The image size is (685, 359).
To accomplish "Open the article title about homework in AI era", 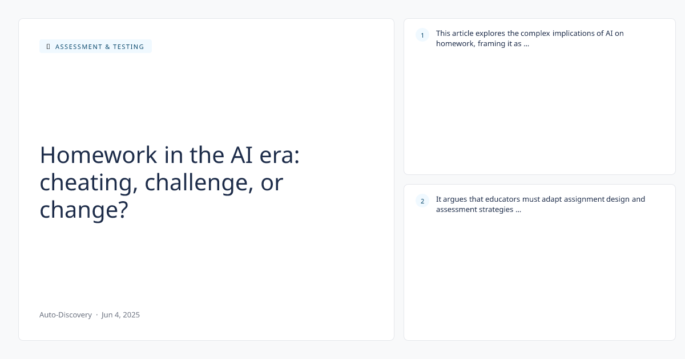I will click(170, 182).
